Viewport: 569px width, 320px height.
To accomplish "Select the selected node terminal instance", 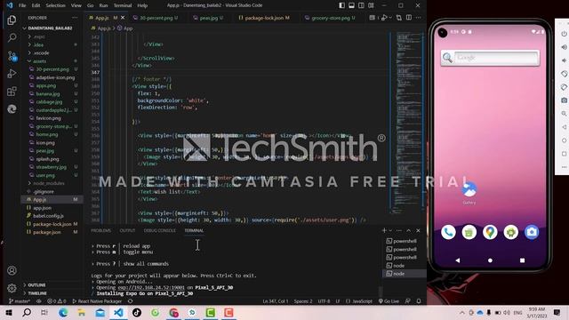I will (x=405, y=274).
